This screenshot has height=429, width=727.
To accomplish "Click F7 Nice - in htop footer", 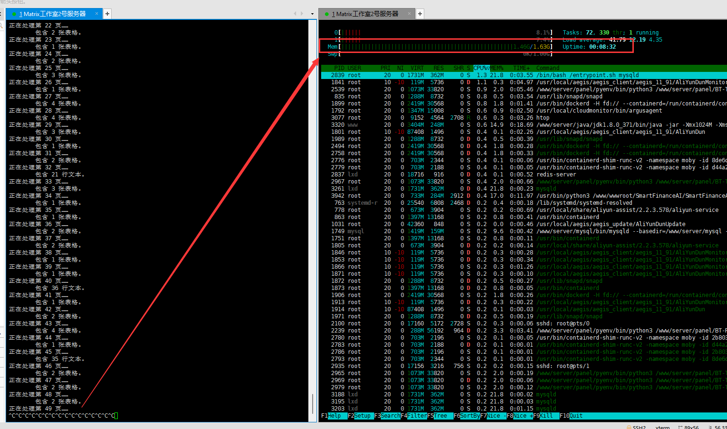I will point(493,416).
